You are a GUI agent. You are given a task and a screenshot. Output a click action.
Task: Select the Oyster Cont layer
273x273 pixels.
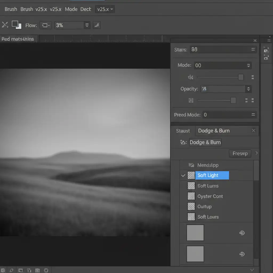point(210,196)
